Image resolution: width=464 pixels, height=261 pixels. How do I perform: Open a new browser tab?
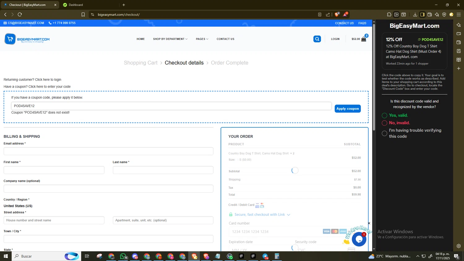(124, 5)
